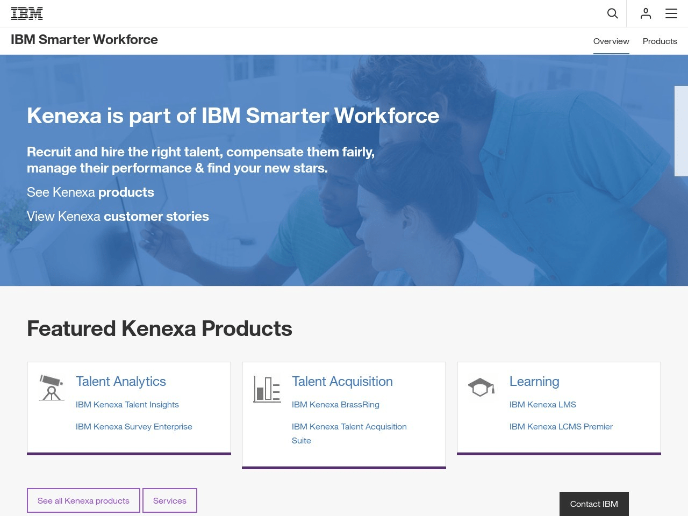688x516 pixels.
Task: Open IBM Kenexa Survey Enterprise
Action: (134, 427)
